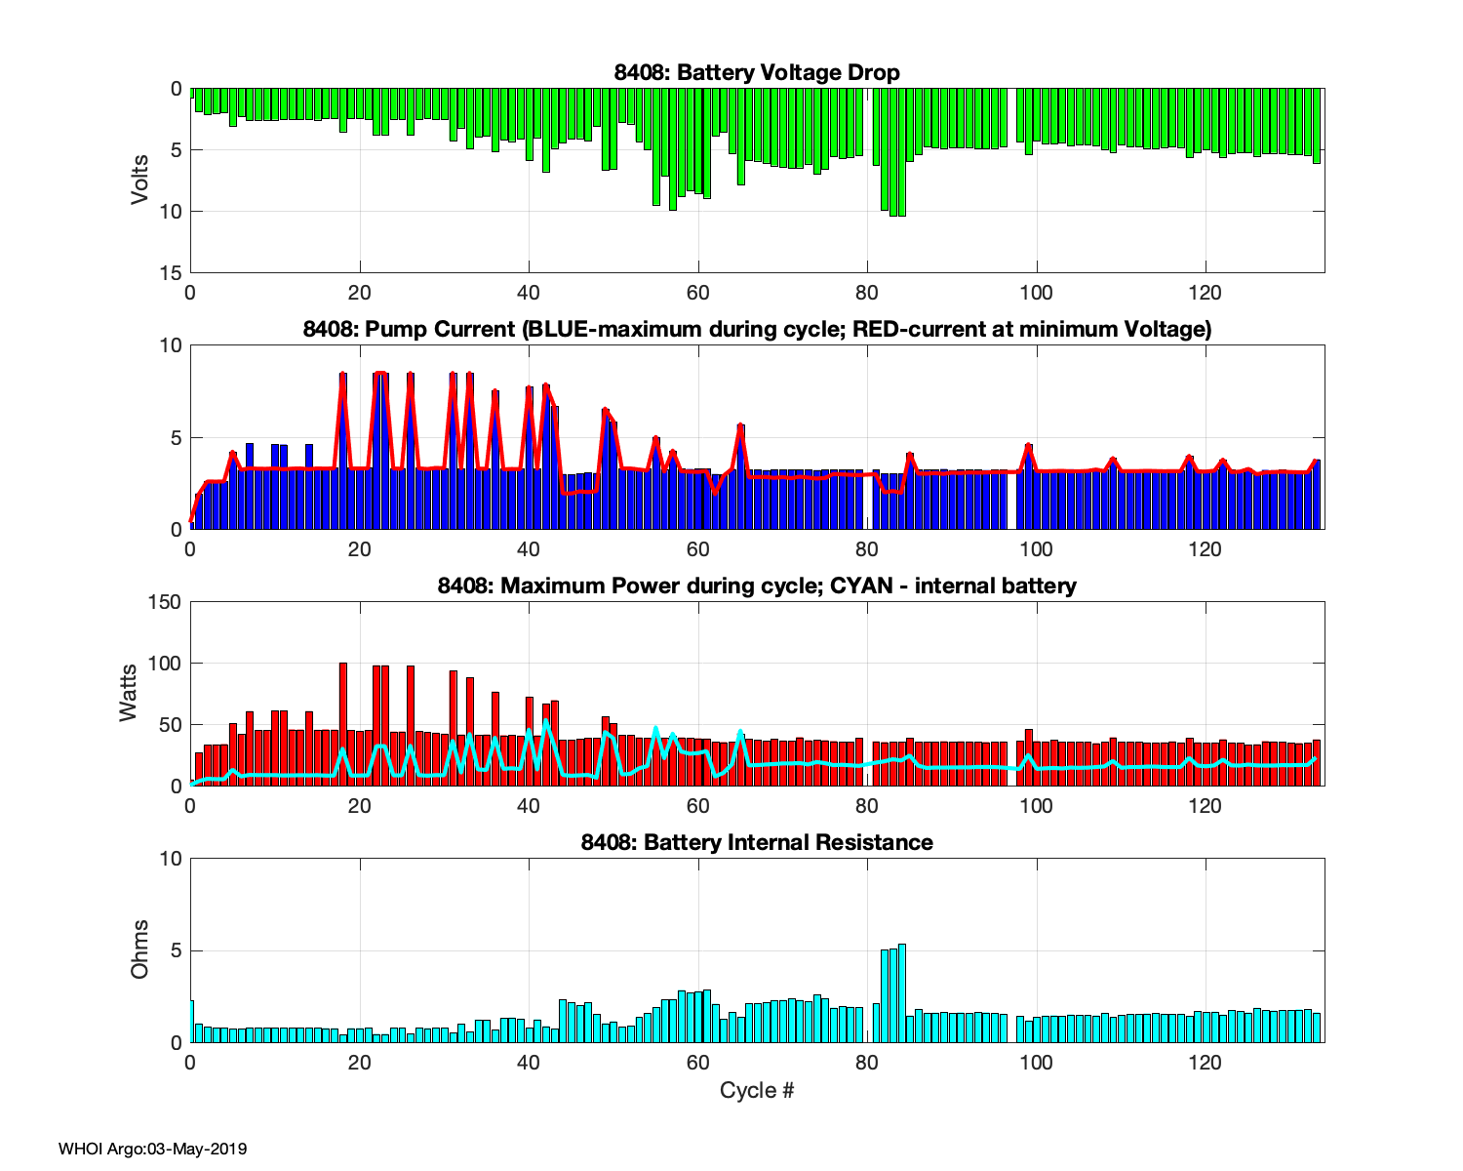Click the "120" x-axis tick below Internal Resistance chart
1463x1171 pixels.
click(x=1206, y=1063)
